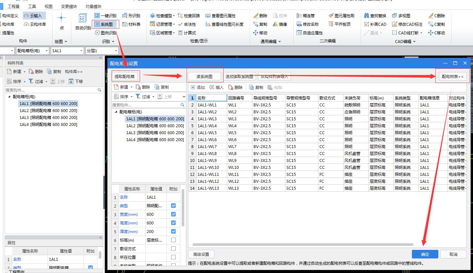Select the 移动 move tool
Screen dimensions: 473x273
click(260, 33)
